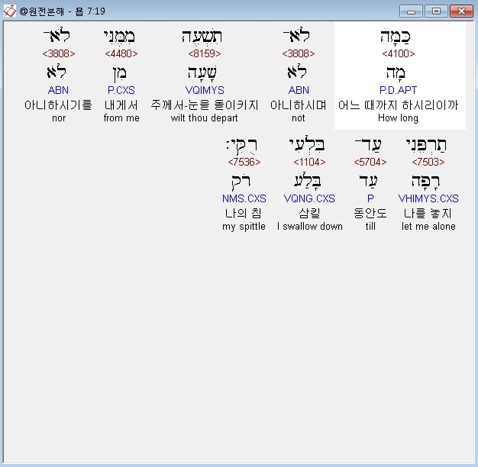
Task: Click Korean gloss '내게서'
Action: coord(121,105)
